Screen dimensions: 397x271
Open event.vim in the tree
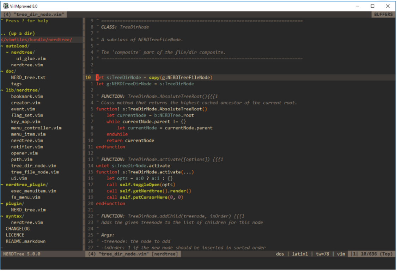[x=23, y=109]
